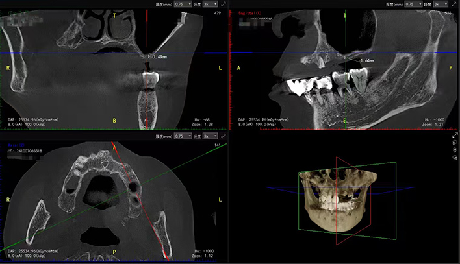
Task: Maximize the 3D rendering panel
Action: click(454, 136)
